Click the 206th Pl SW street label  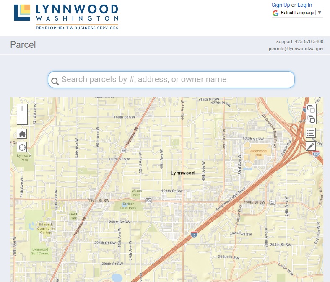(229, 257)
